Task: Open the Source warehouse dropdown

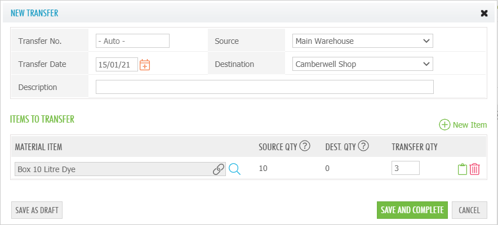Action: coord(362,40)
